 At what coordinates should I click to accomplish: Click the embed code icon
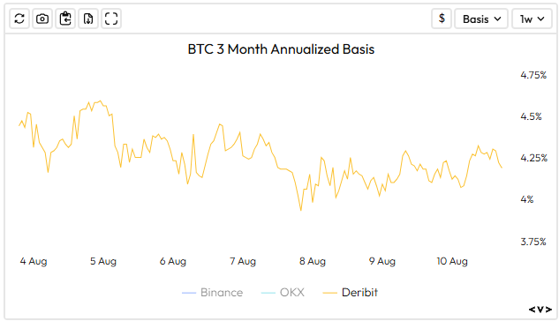(540, 310)
